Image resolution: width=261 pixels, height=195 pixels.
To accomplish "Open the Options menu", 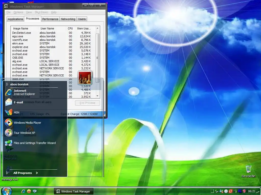I will (x=18, y=12).
